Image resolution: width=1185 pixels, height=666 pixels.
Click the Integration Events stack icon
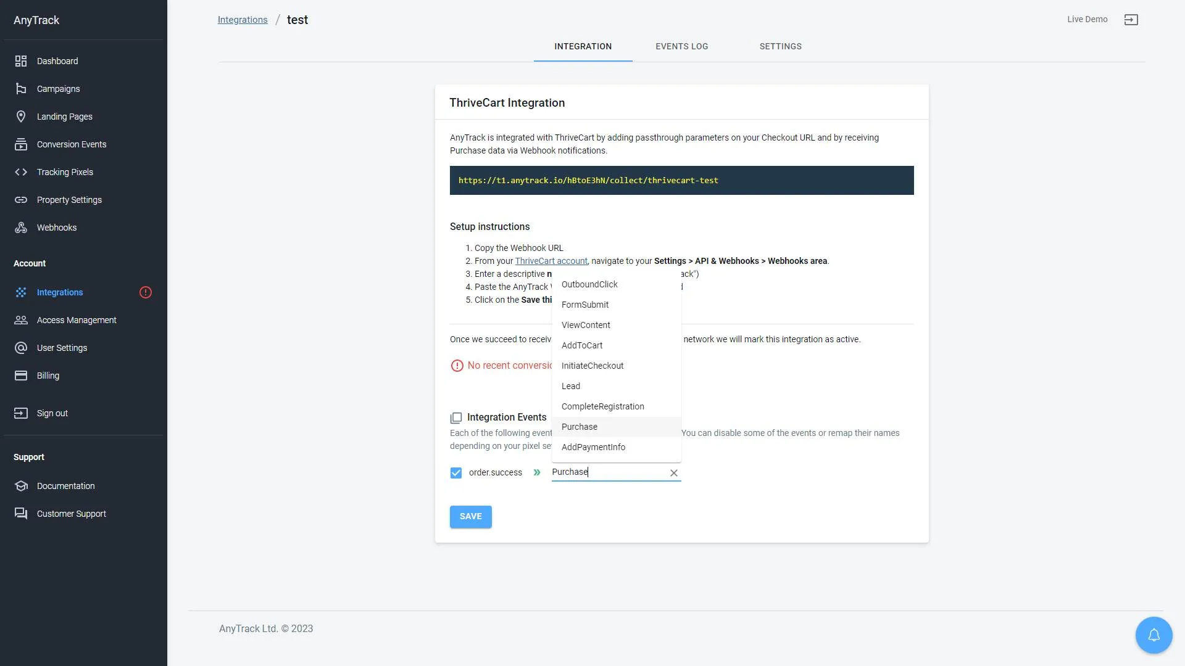[456, 418]
